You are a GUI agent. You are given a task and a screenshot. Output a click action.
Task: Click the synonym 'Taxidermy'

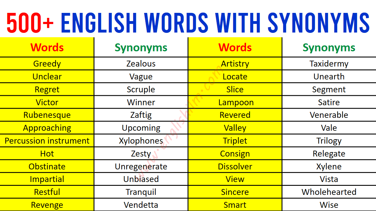pyautogui.click(x=329, y=64)
